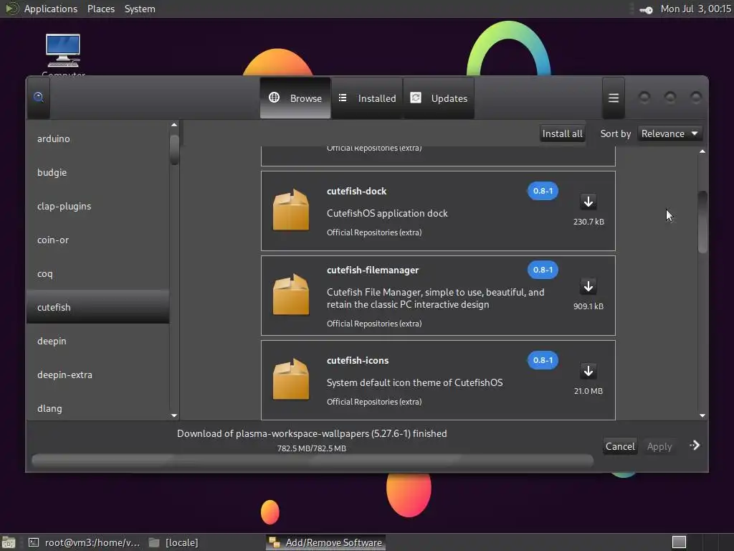Click the details arrow next to Apply

click(695, 446)
